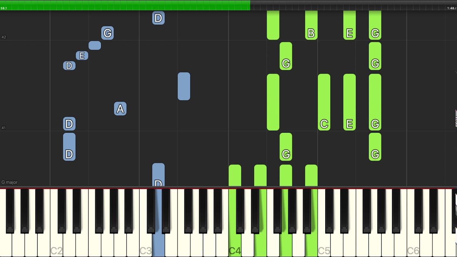Click the 1:48 remaining time label
The width and height of the screenshot is (457, 257).
pos(452,8)
